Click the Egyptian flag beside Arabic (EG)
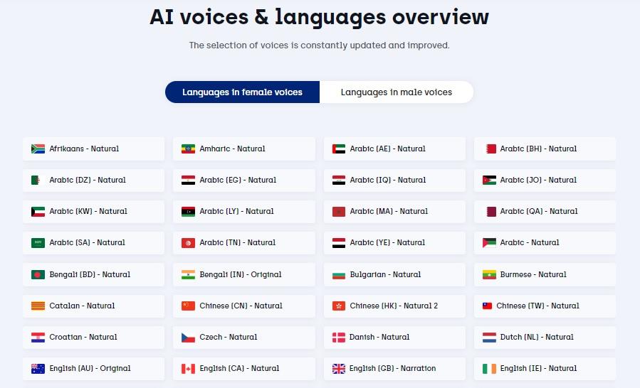 (188, 180)
